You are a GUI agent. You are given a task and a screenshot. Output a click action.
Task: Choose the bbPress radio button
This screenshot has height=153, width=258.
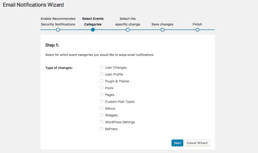[101, 129]
